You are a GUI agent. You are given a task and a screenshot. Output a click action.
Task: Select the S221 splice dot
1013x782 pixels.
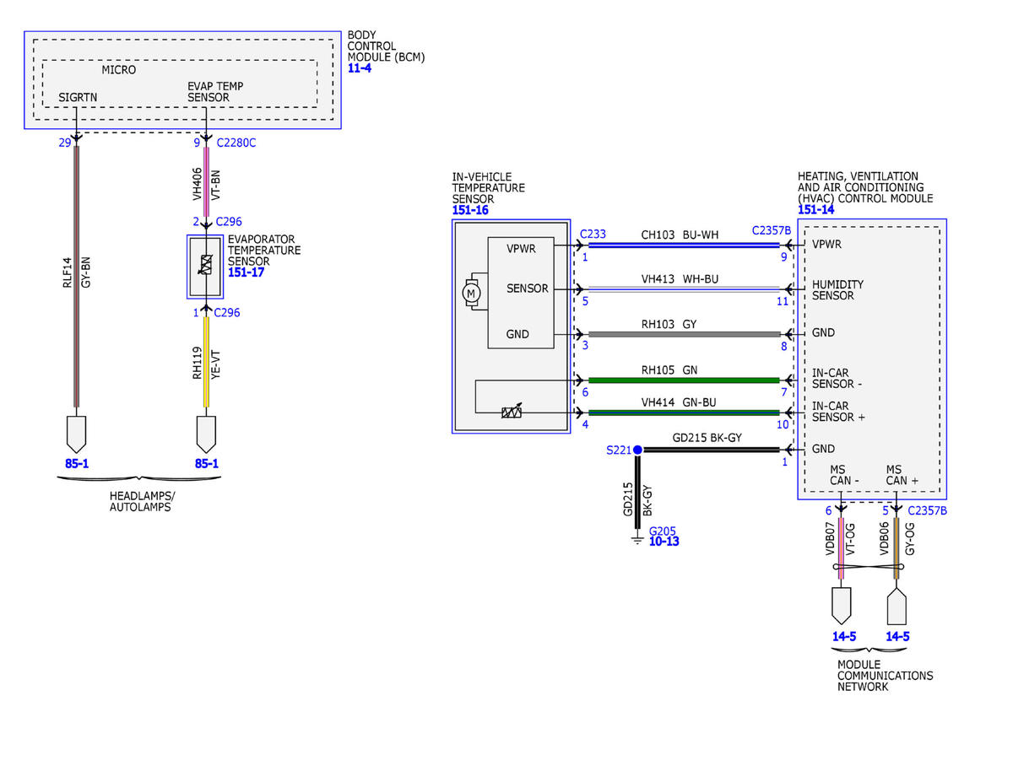point(637,450)
